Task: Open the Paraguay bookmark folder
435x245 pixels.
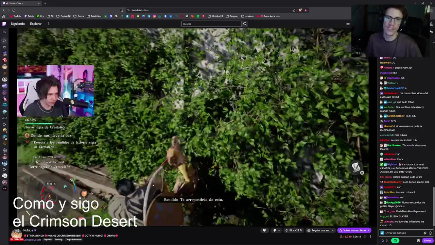Action: pyautogui.click(x=232, y=16)
